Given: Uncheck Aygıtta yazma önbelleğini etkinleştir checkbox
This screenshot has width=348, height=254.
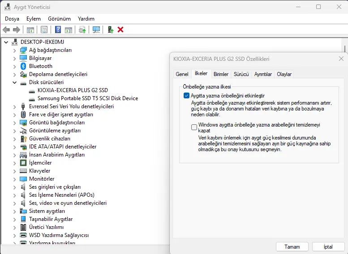Looking at the screenshot, I should click(x=186, y=96).
